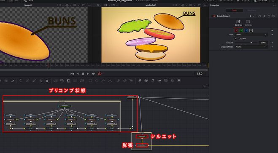Add an Ellipse mask from the toolbar
The image size is (278, 153).
click(x=97, y=81)
